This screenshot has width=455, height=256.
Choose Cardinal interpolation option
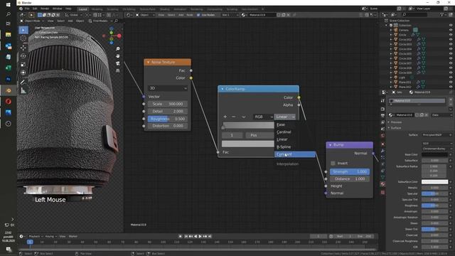click(x=295, y=132)
